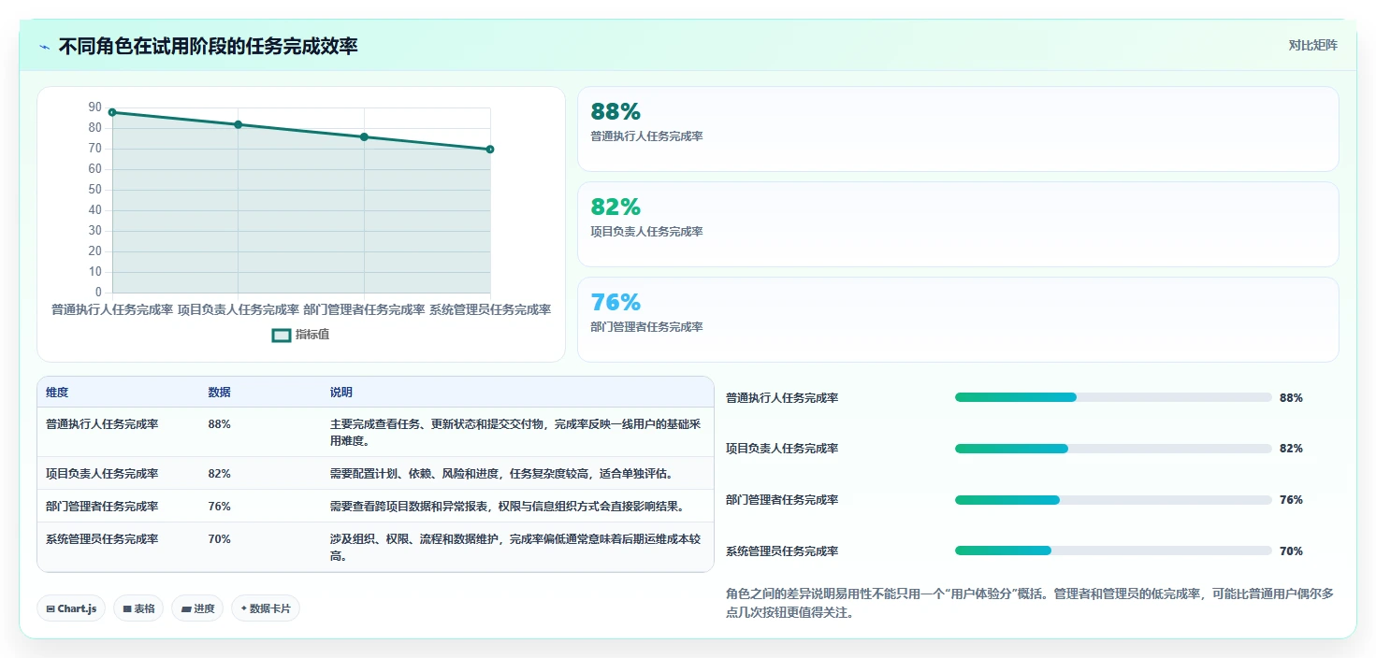
Task: Click 部门管理者任务完成率 label in the 76% card
Action: (646, 327)
